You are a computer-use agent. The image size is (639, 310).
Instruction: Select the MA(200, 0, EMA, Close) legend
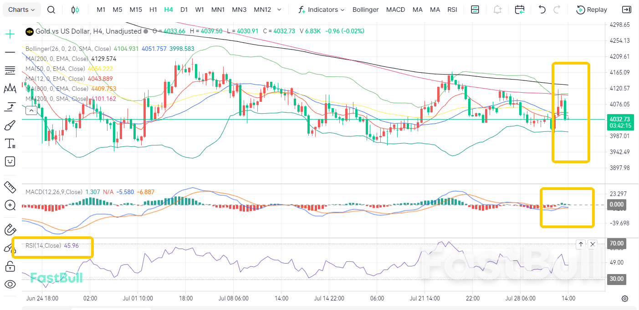(57, 59)
